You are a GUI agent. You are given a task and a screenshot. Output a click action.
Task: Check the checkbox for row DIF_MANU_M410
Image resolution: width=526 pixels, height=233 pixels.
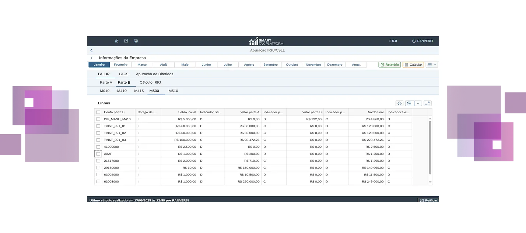[98, 119]
